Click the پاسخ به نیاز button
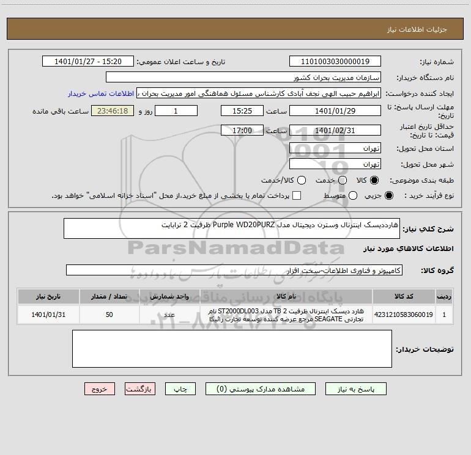This screenshot has width=471, height=455. tap(355, 389)
